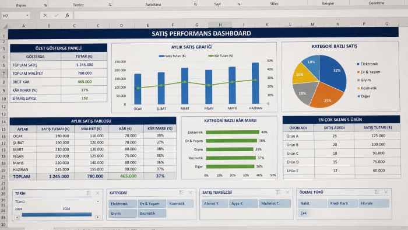The height and width of the screenshot is (230, 408).
Task: Select column Q header
Action: pos(387,24)
